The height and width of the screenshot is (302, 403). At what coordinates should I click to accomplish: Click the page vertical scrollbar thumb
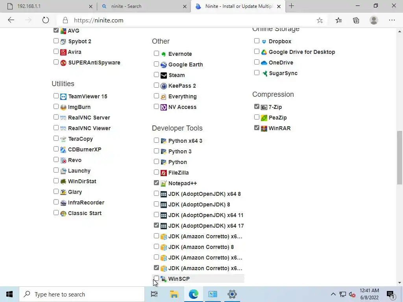click(399, 157)
